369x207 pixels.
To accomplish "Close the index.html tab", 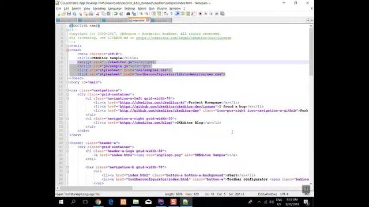I will (x=148, y=20).
